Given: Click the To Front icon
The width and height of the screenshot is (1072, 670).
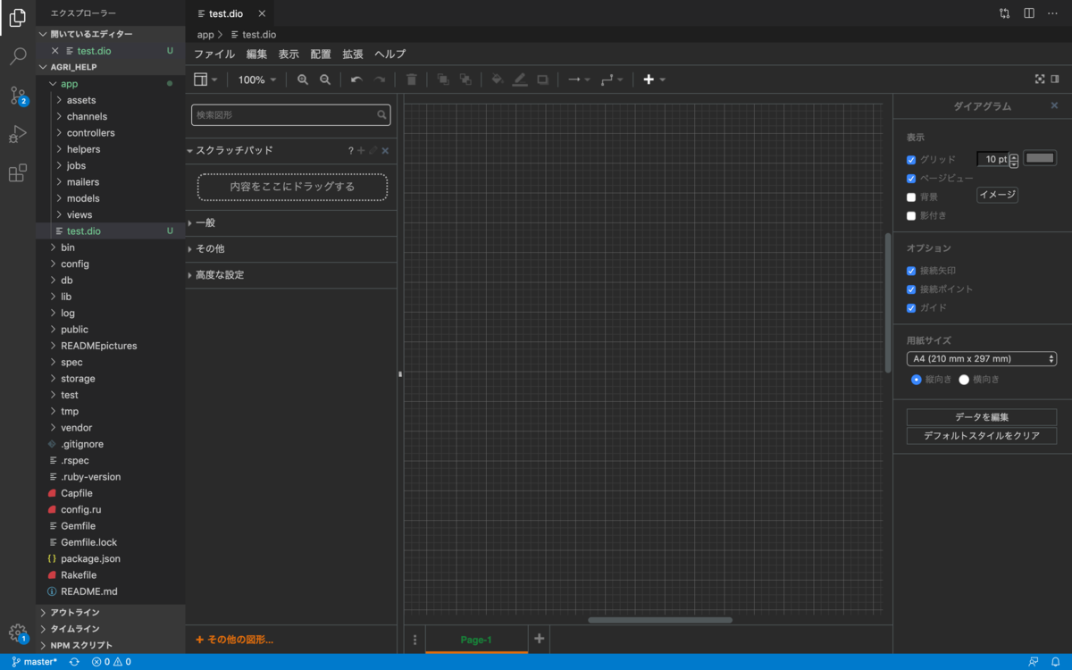Looking at the screenshot, I should (443, 80).
